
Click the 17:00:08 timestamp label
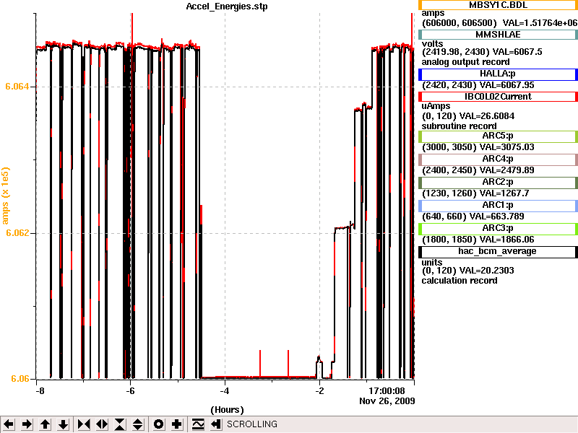click(387, 390)
